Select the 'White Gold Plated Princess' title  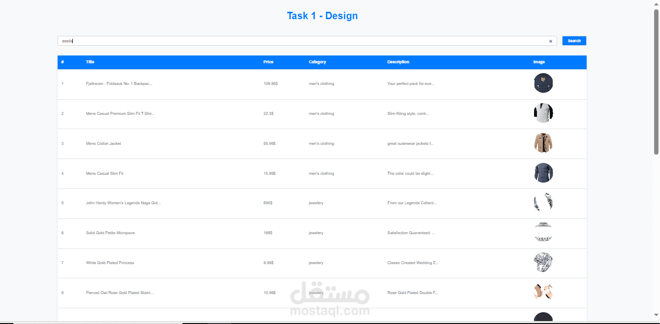pos(110,263)
